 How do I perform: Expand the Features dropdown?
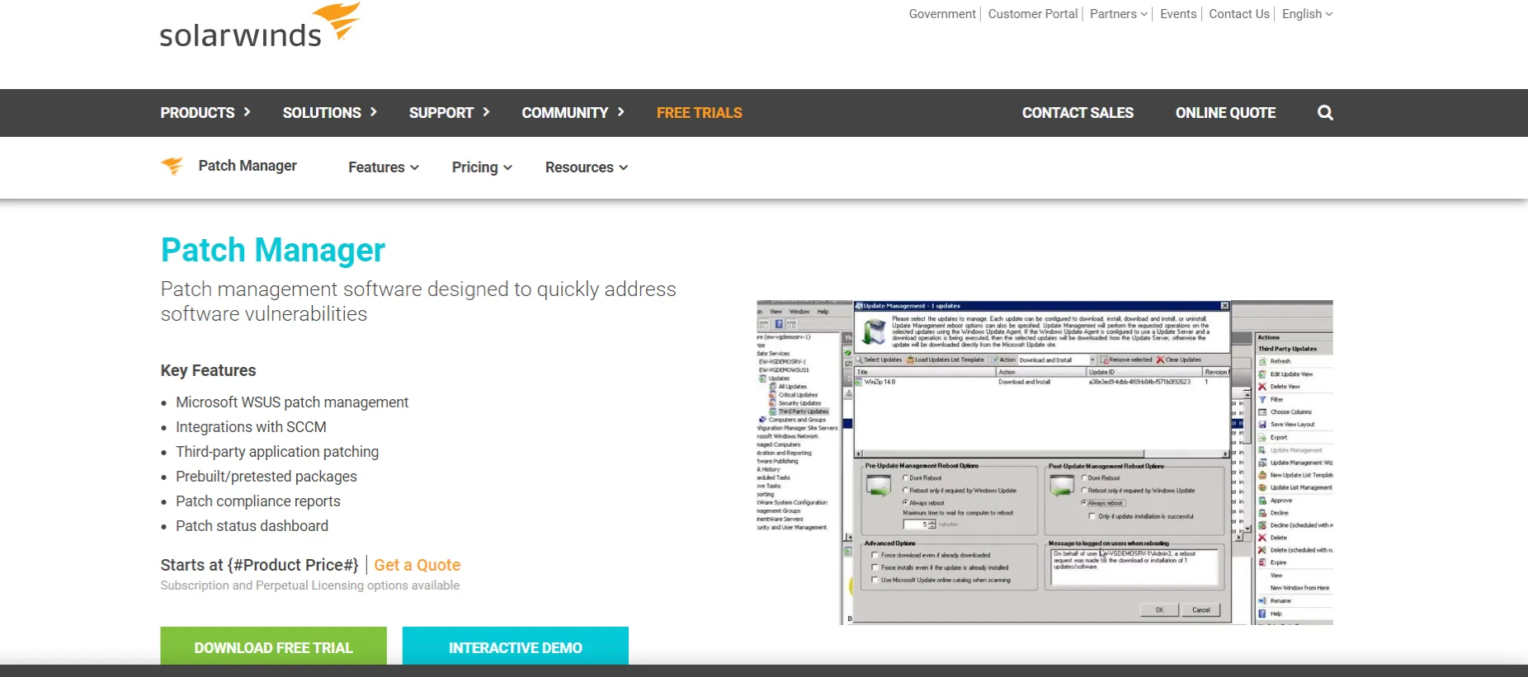click(x=384, y=167)
